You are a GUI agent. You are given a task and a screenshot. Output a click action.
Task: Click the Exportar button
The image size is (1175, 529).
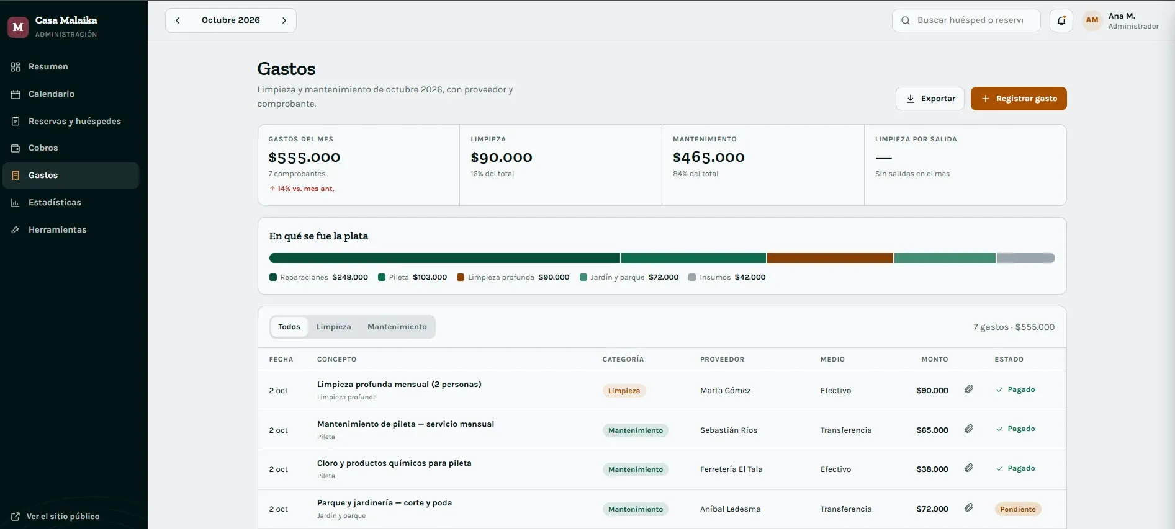[930, 99]
